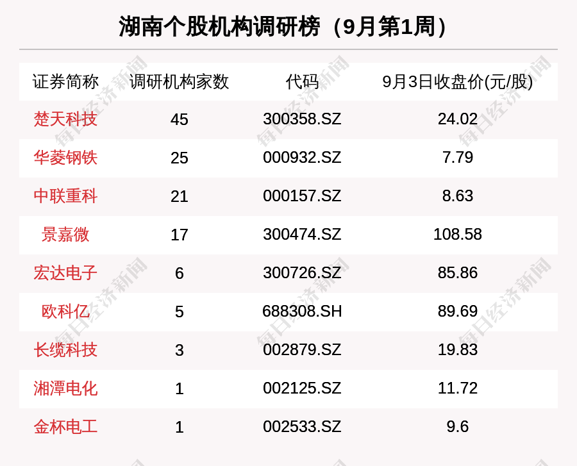Select the stock name 湘潭电化
Screen dimensions: 577x466
click(x=65, y=388)
